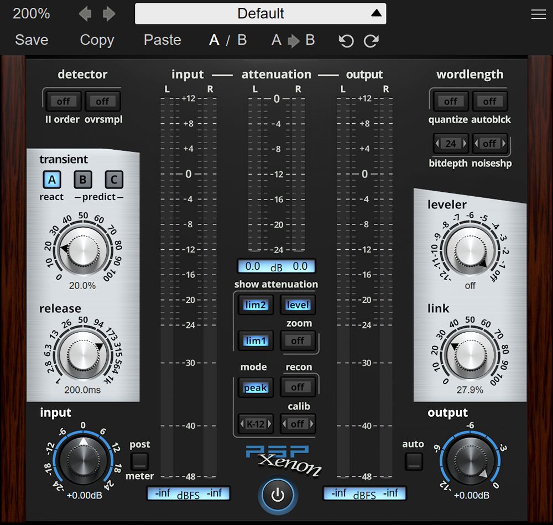Increase bitdepth using the right arrow
Viewport: 553px width, 525px height.
pos(465,144)
